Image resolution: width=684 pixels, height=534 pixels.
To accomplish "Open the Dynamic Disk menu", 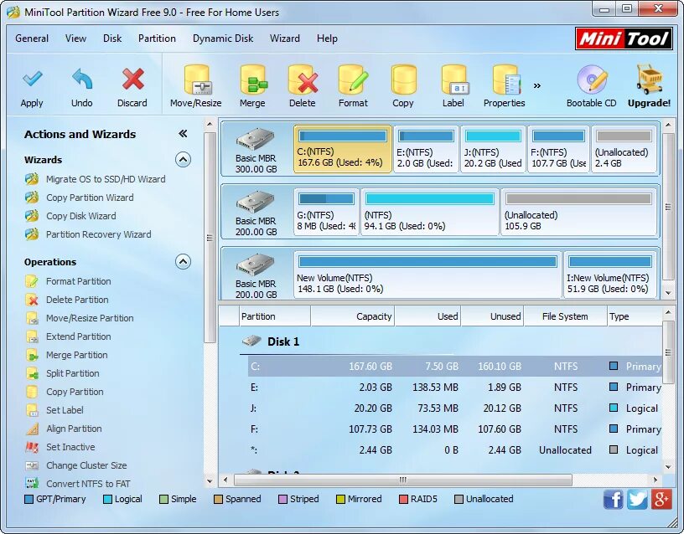I will click(223, 39).
